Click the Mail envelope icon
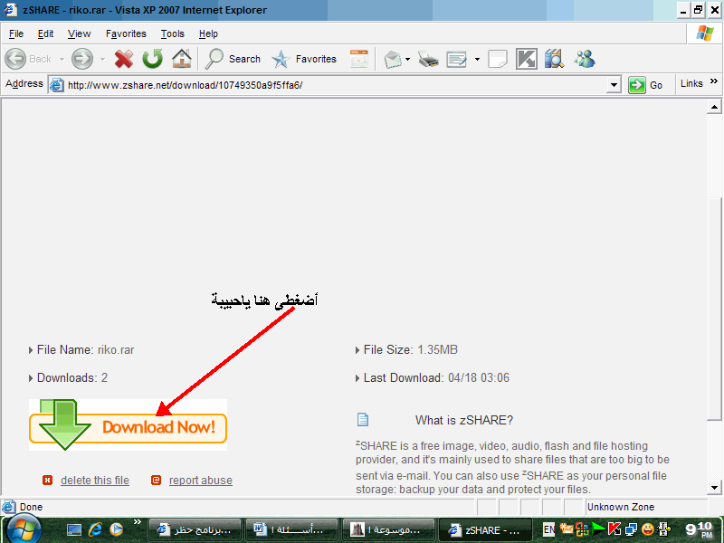 (x=393, y=59)
